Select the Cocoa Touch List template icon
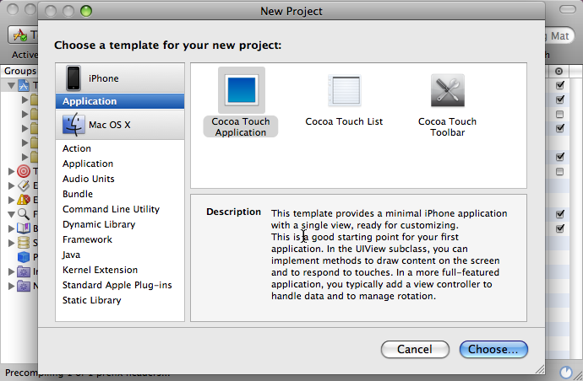583x381 pixels. tap(345, 90)
